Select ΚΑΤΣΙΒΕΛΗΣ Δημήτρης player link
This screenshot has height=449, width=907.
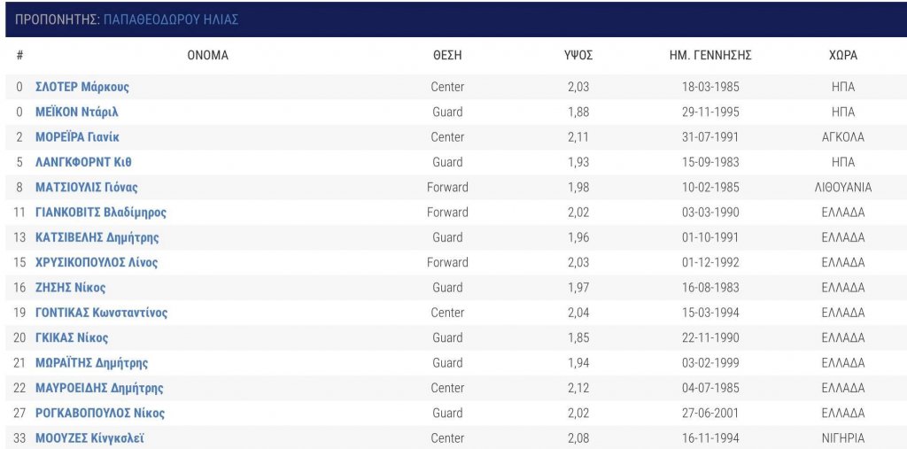97,237
